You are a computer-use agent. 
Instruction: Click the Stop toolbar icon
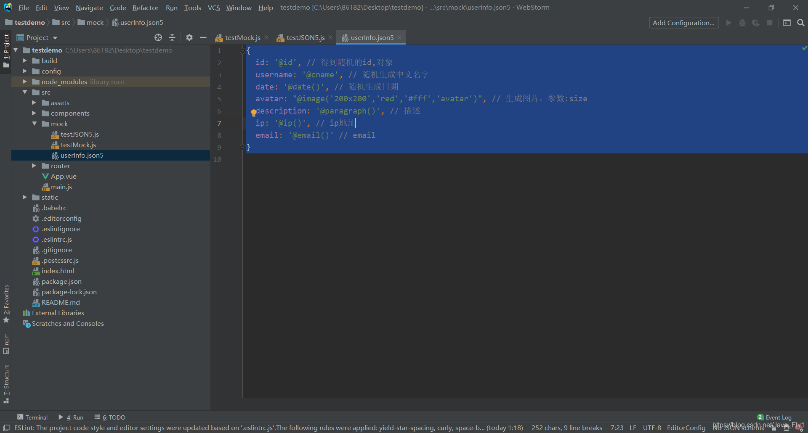pos(770,23)
